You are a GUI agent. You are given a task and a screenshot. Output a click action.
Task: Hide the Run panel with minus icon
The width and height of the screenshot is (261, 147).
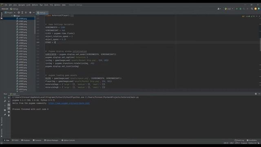click(259, 94)
